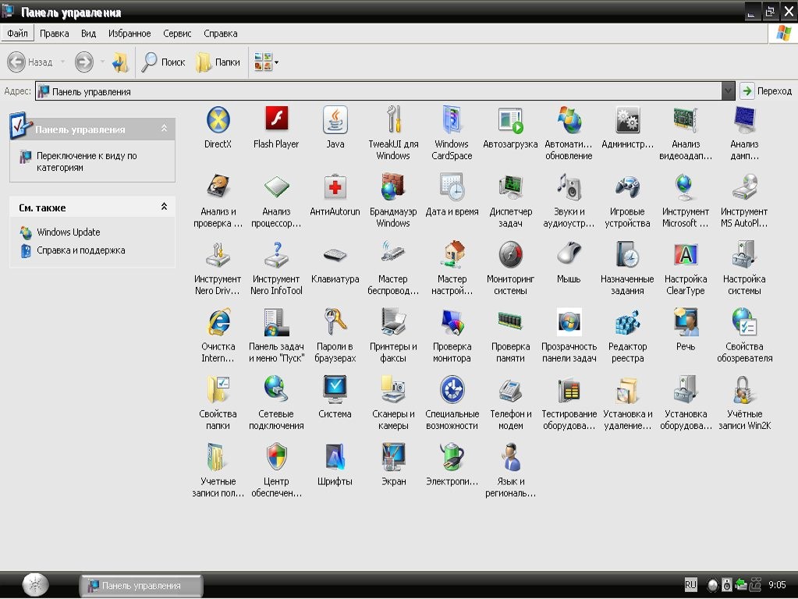Click the tray clock showing 9:05
The image size is (798, 599).
tap(777, 585)
